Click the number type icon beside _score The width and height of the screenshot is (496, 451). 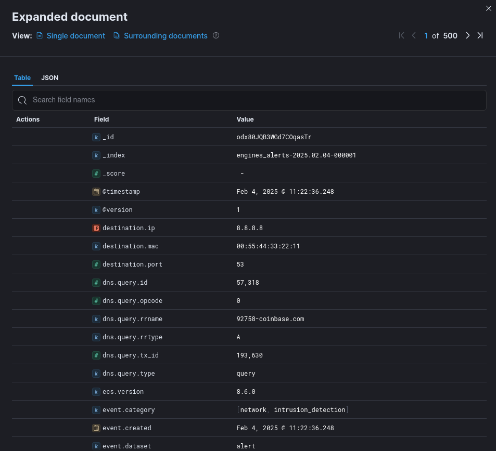point(96,174)
